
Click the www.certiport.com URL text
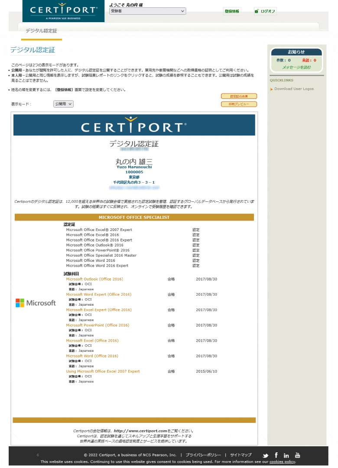coord(140,431)
